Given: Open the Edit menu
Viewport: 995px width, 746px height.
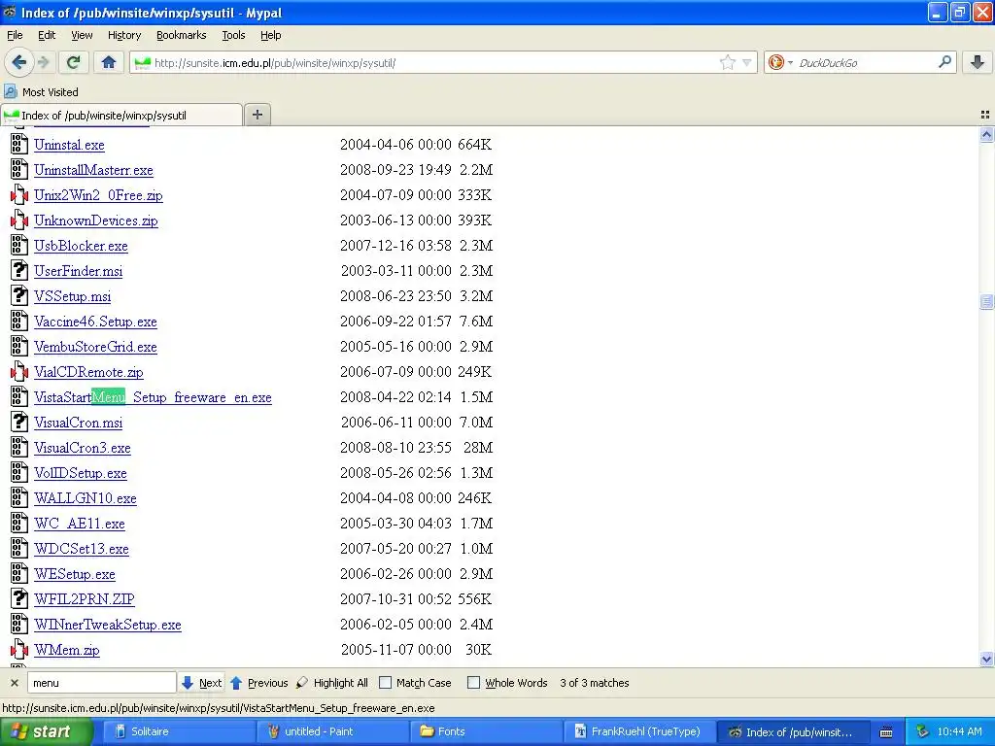Looking at the screenshot, I should [x=47, y=35].
